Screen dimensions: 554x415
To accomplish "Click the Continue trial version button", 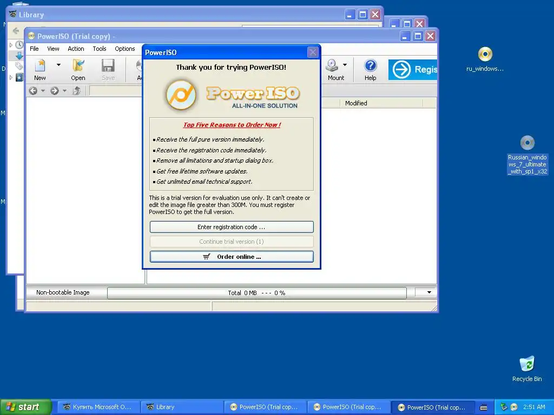I will (232, 242).
